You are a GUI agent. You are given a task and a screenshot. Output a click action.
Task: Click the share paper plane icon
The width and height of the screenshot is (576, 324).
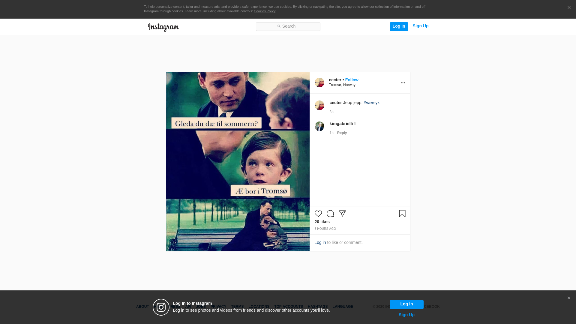coord(342,214)
